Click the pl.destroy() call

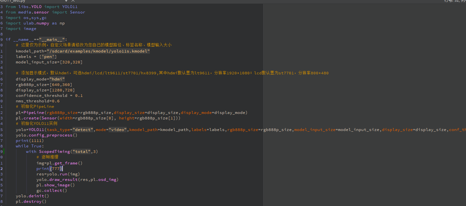(x=31, y=201)
